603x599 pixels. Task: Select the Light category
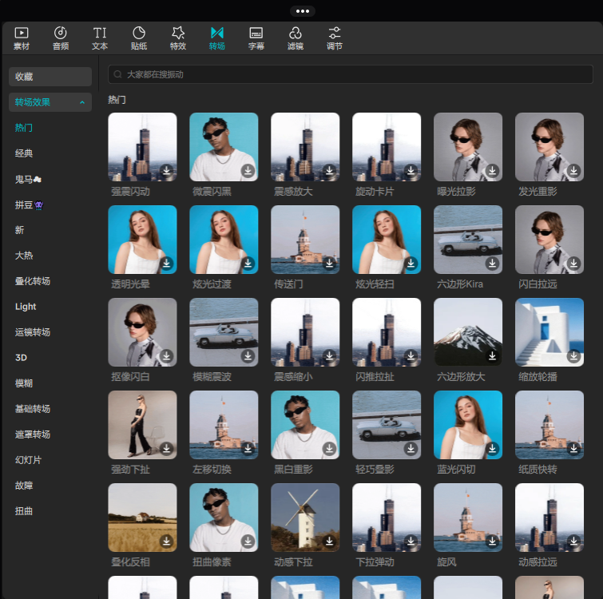26,307
